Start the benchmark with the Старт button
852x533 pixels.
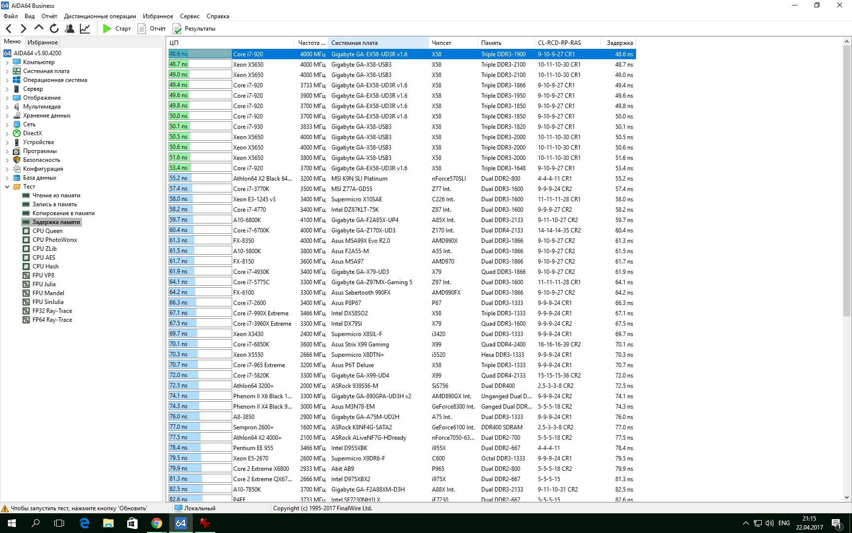[x=117, y=29]
